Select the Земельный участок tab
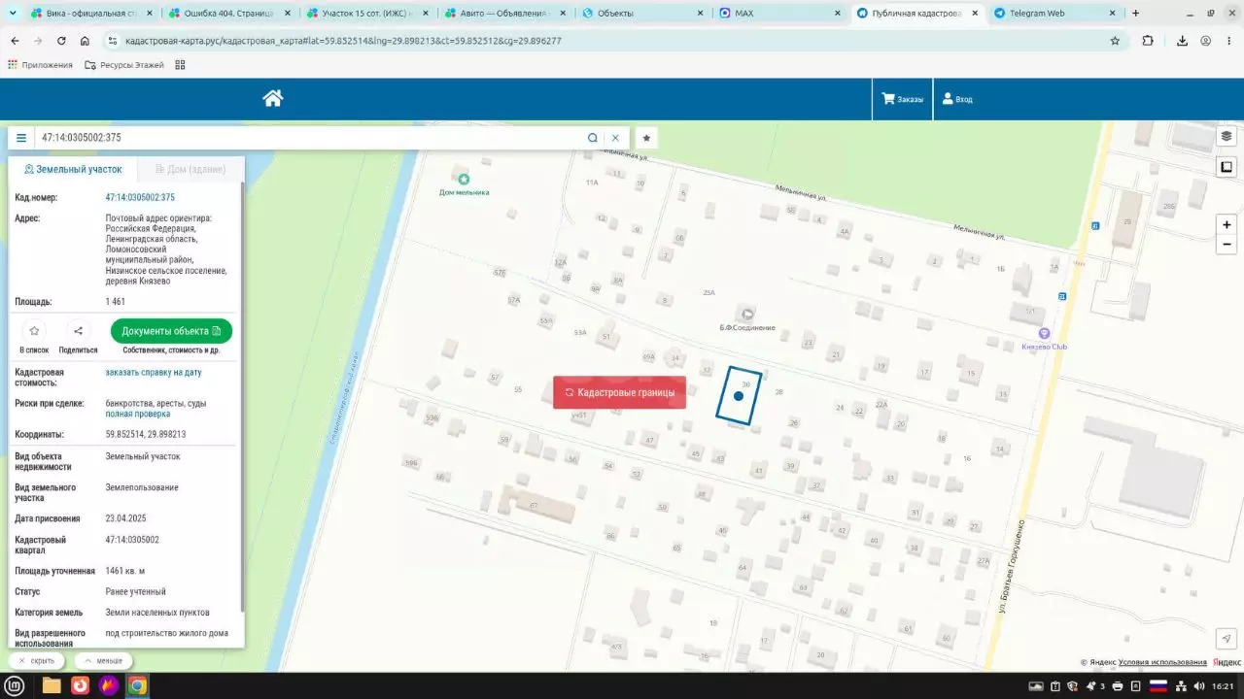The width and height of the screenshot is (1244, 699). click(x=73, y=169)
